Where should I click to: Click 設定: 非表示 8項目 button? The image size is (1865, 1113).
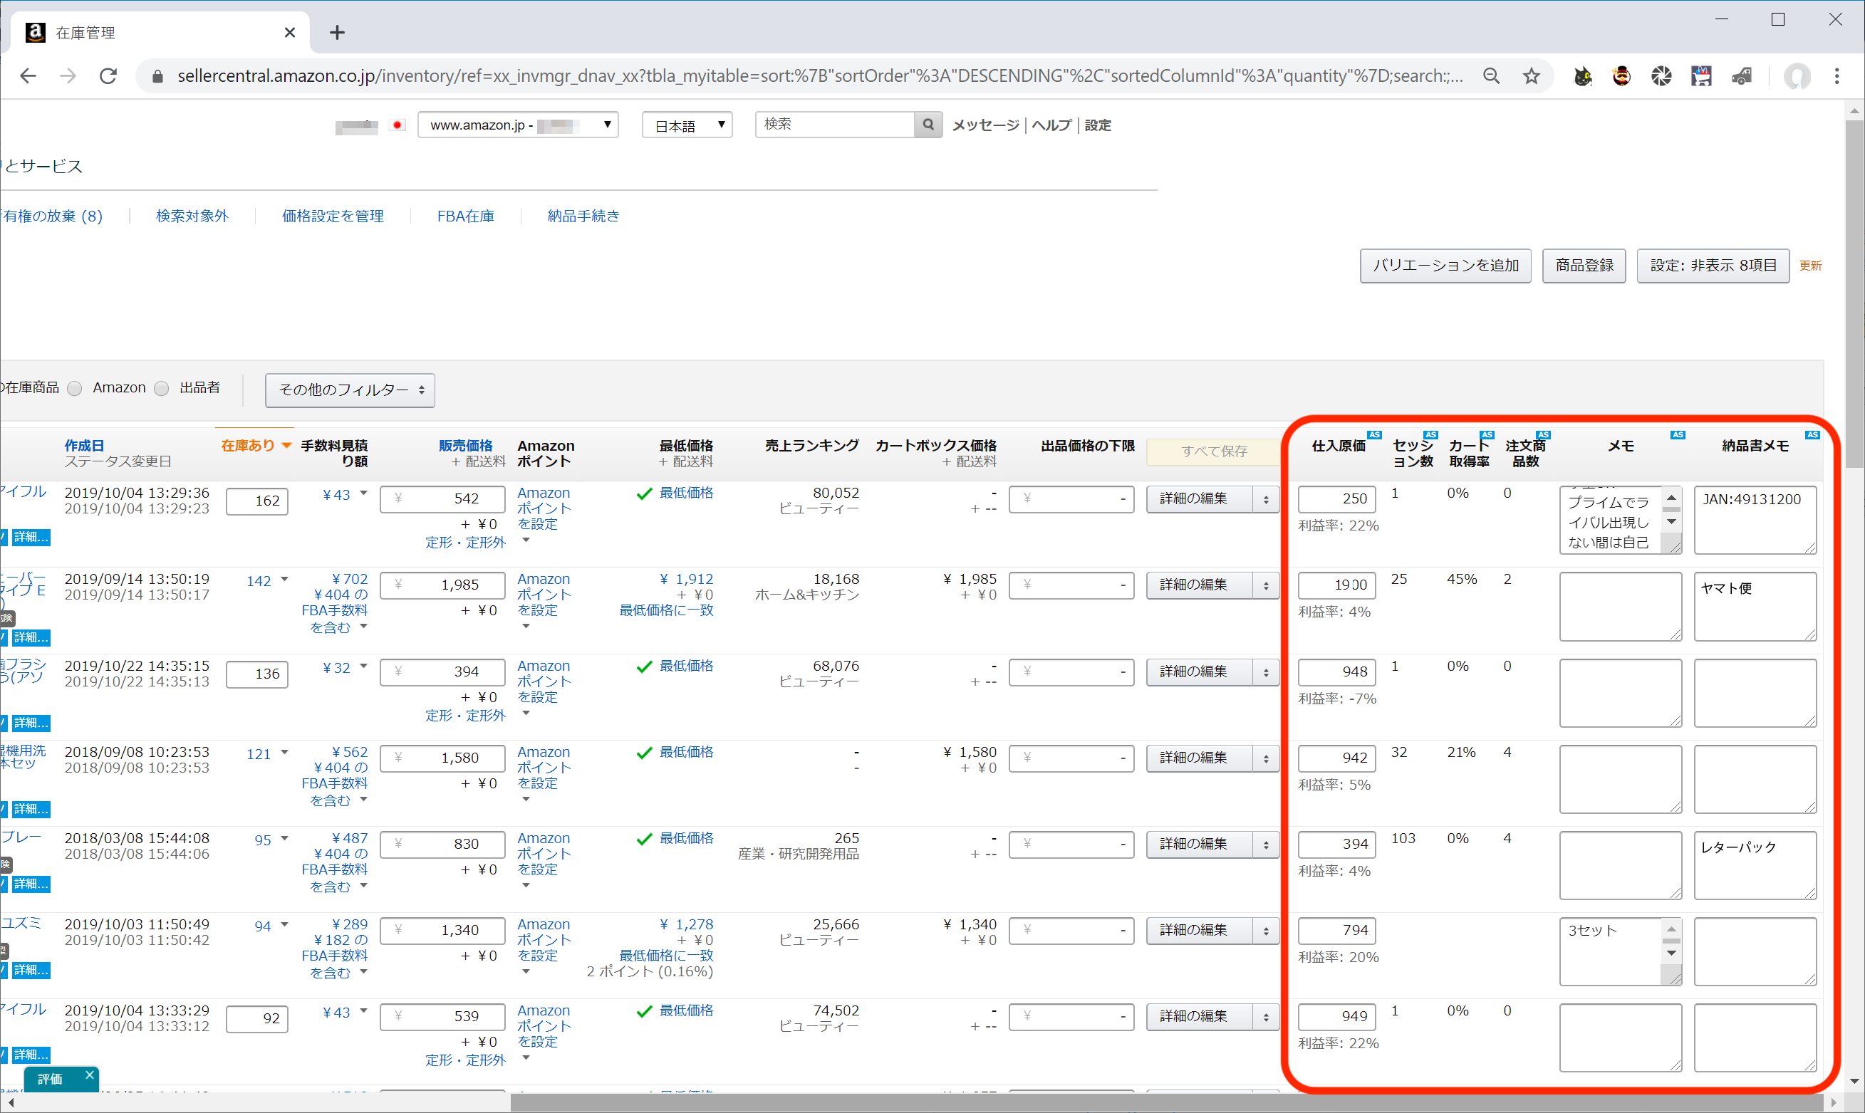1713,266
